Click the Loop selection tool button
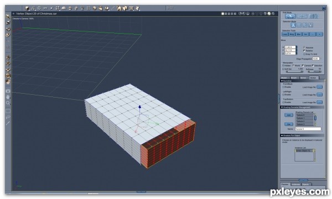This screenshot has width=332, height=199. click(x=285, y=34)
